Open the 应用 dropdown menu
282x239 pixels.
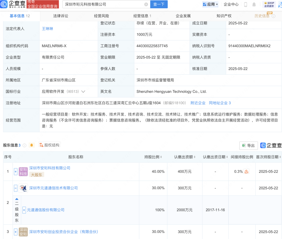210,4
